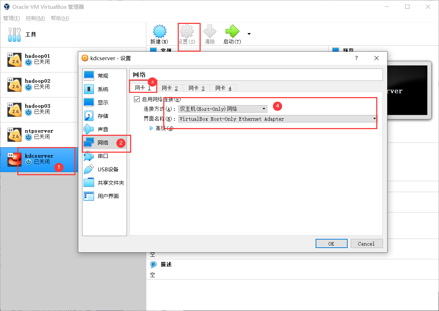Click the ntpserver power state icon
Viewport: 439px width, 311px height.
[x=29, y=137]
